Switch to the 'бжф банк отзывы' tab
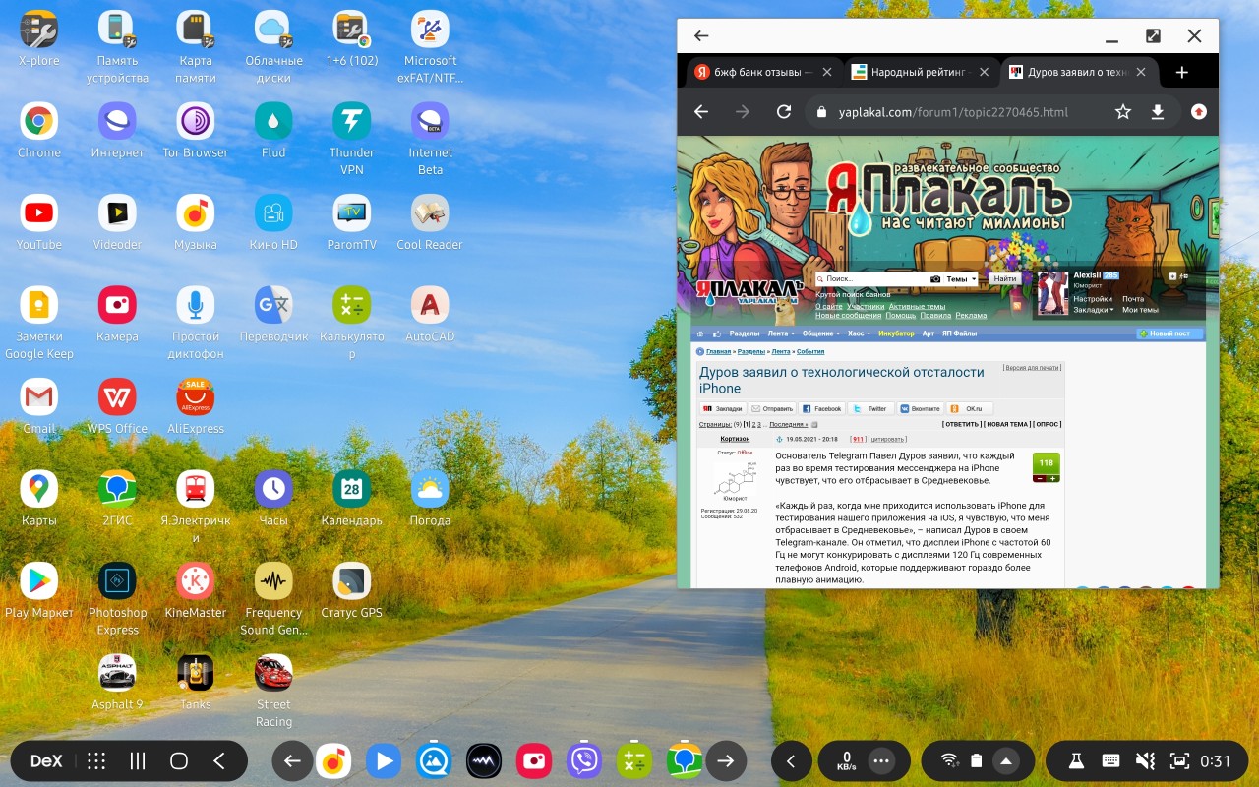 tap(763, 72)
